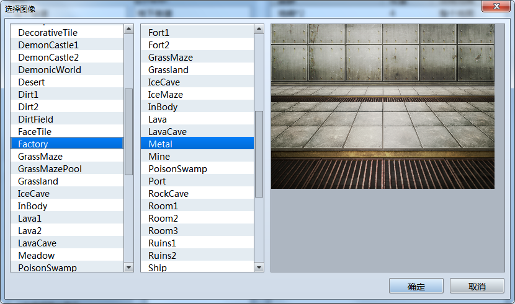Choose LavaCave in right list
This screenshot has height=304, width=515.
pos(197,132)
